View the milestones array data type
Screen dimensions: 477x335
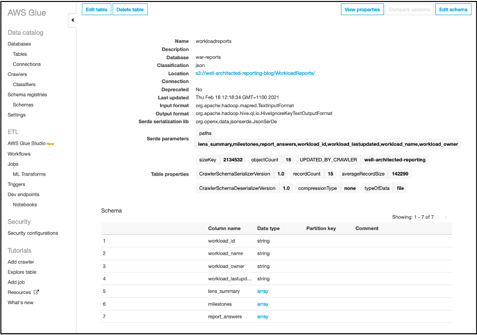262,304
